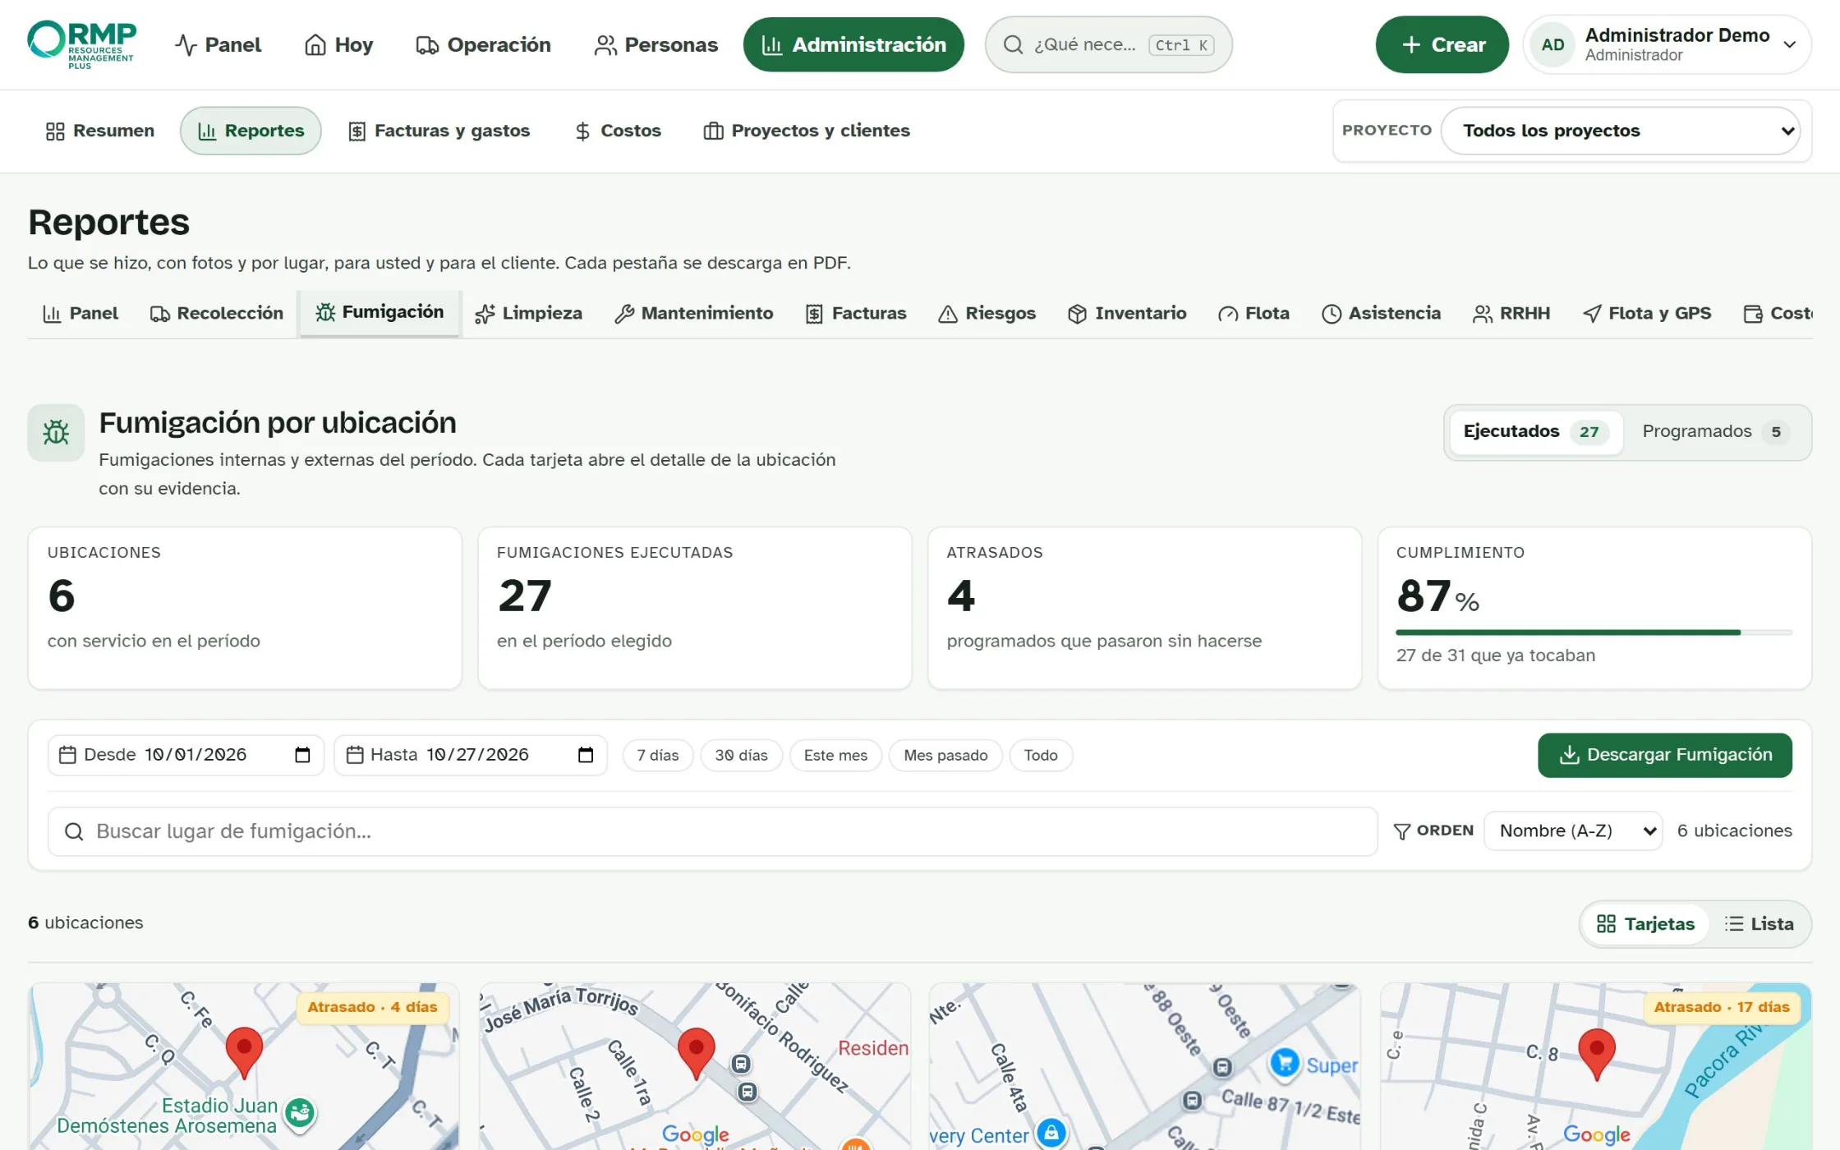Select the Reportes subtab

point(251,131)
